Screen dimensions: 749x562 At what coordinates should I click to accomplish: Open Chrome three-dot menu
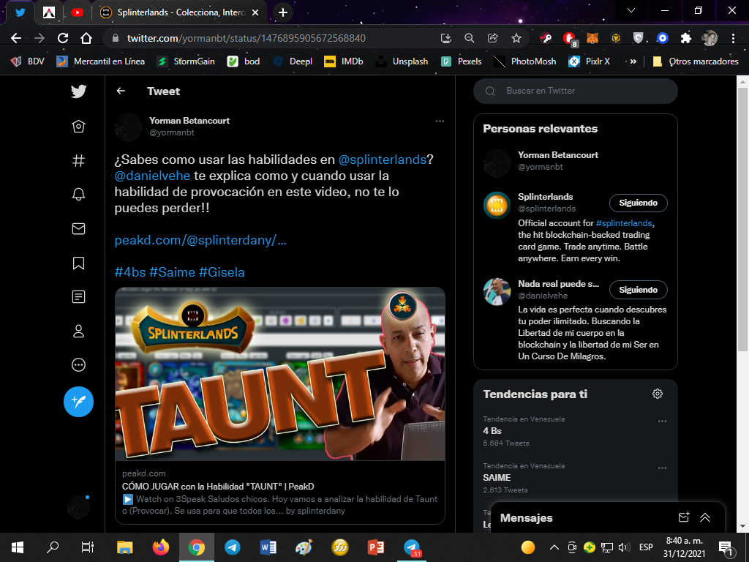tap(733, 38)
